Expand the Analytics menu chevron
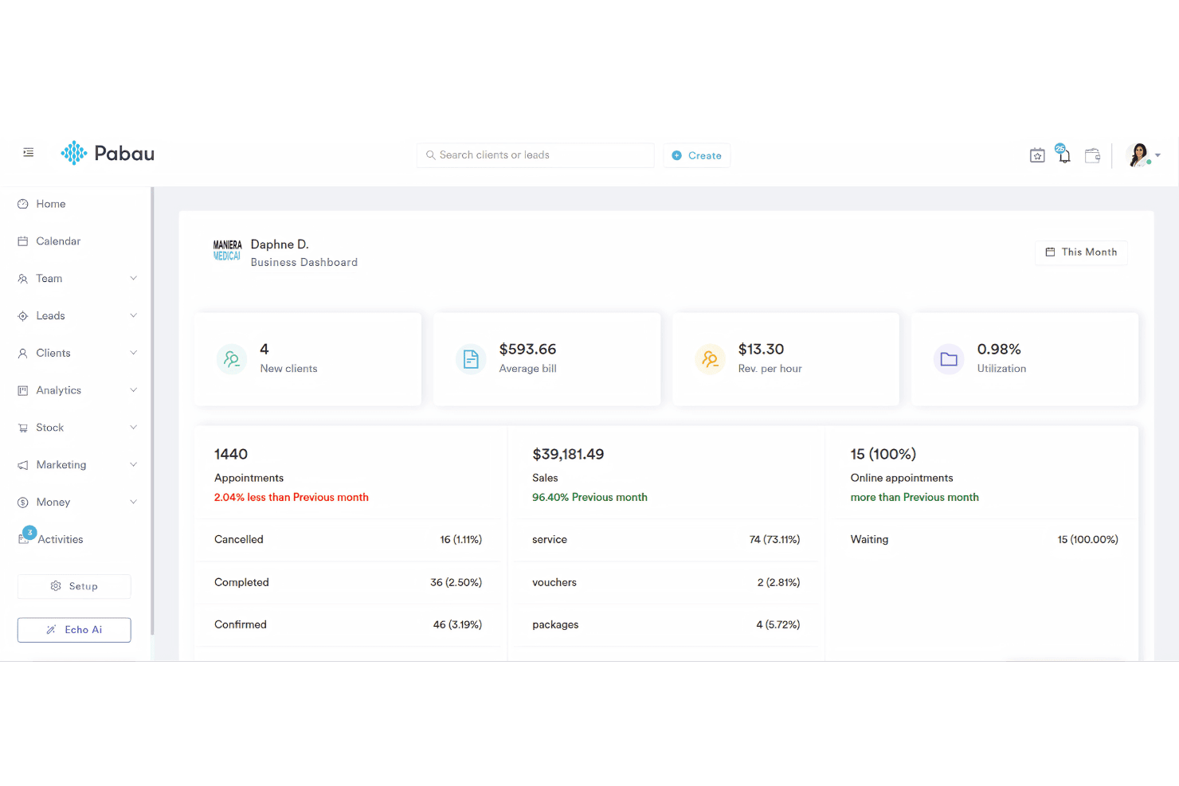The image size is (1179, 786). (x=134, y=390)
